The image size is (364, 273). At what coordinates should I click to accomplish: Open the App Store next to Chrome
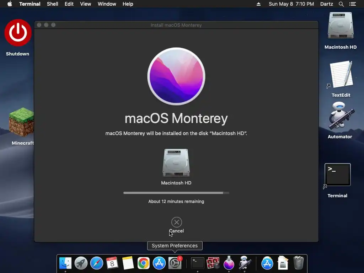click(x=159, y=263)
